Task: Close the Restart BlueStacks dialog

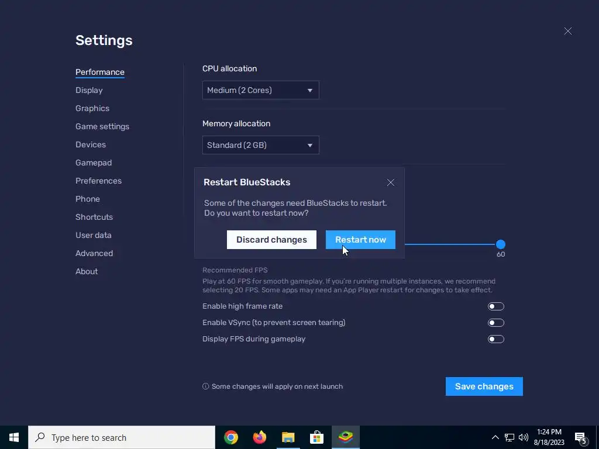Action: point(390,182)
